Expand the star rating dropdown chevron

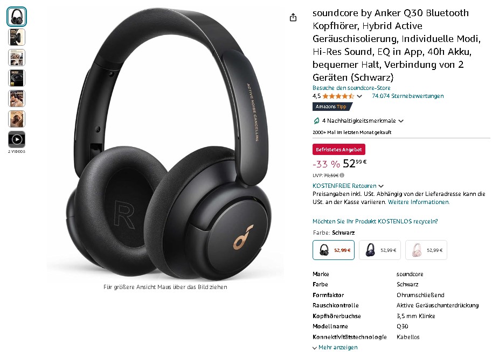click(x=359, y=96)
